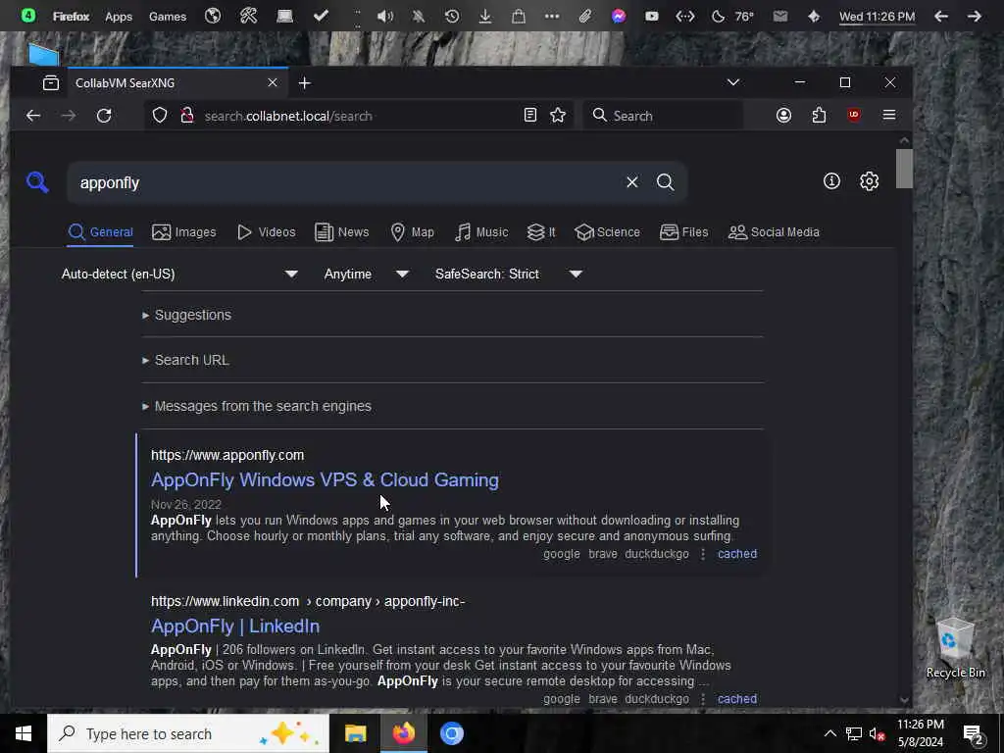Toggle reader view in the address bar
This screenshot has width=1004, height=753.
pyautogui.click(x=530, y=116)
